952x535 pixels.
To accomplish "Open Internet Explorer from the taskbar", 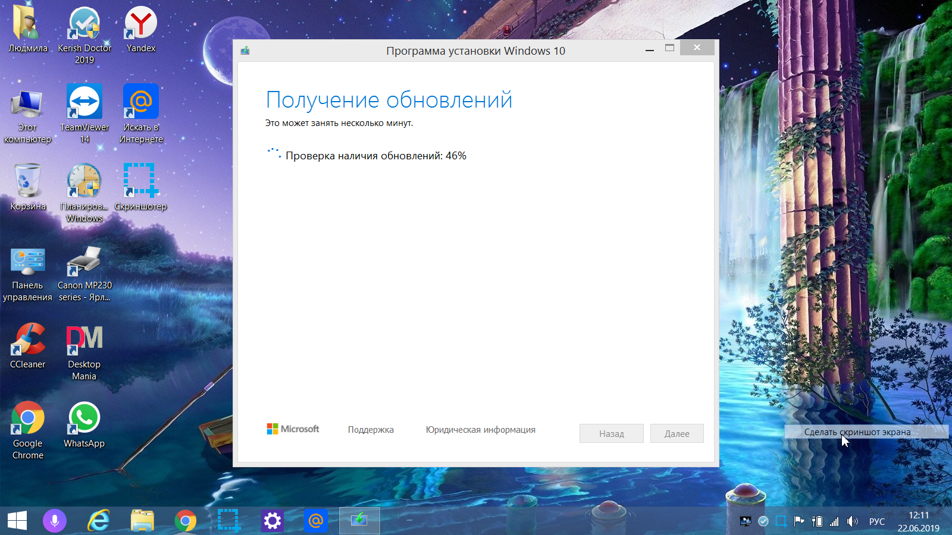I will 98,521.
